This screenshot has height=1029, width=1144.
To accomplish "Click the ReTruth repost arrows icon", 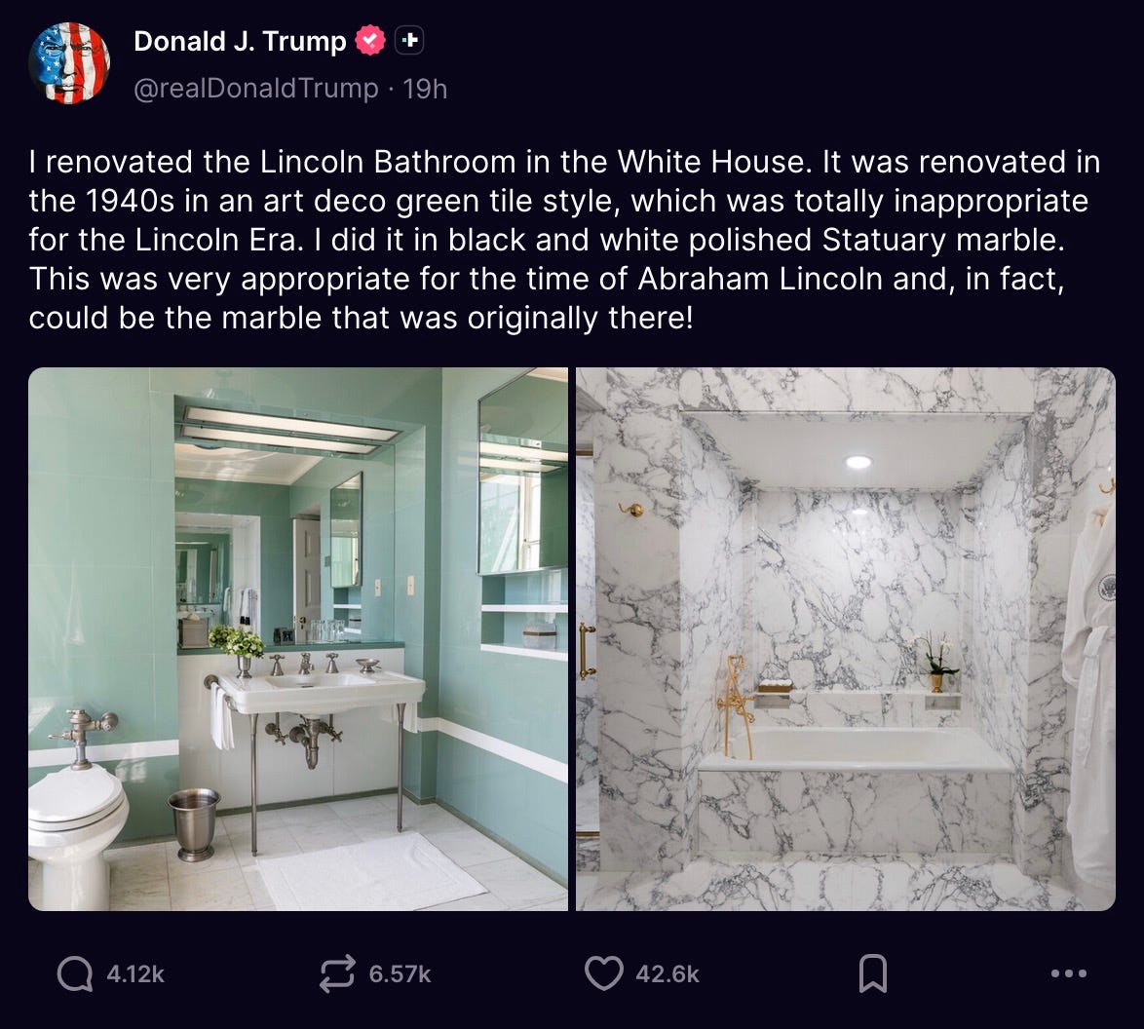I will click(x=337, y=973).
